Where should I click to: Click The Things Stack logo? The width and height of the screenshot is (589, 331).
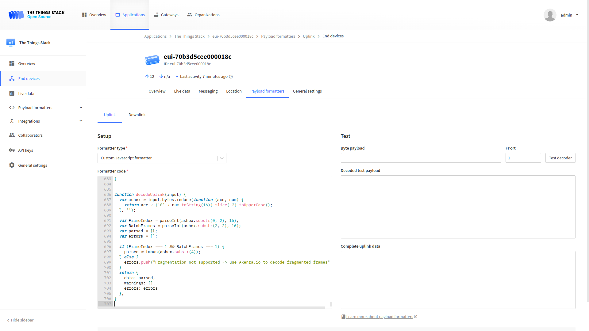point(37,15)
